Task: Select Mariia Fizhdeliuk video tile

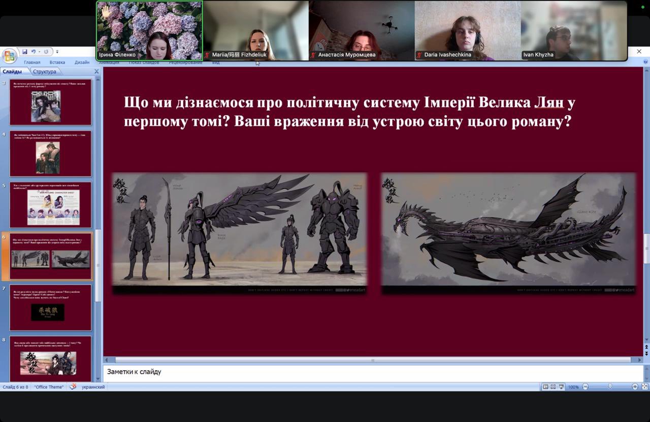Action: pos(256,30)
